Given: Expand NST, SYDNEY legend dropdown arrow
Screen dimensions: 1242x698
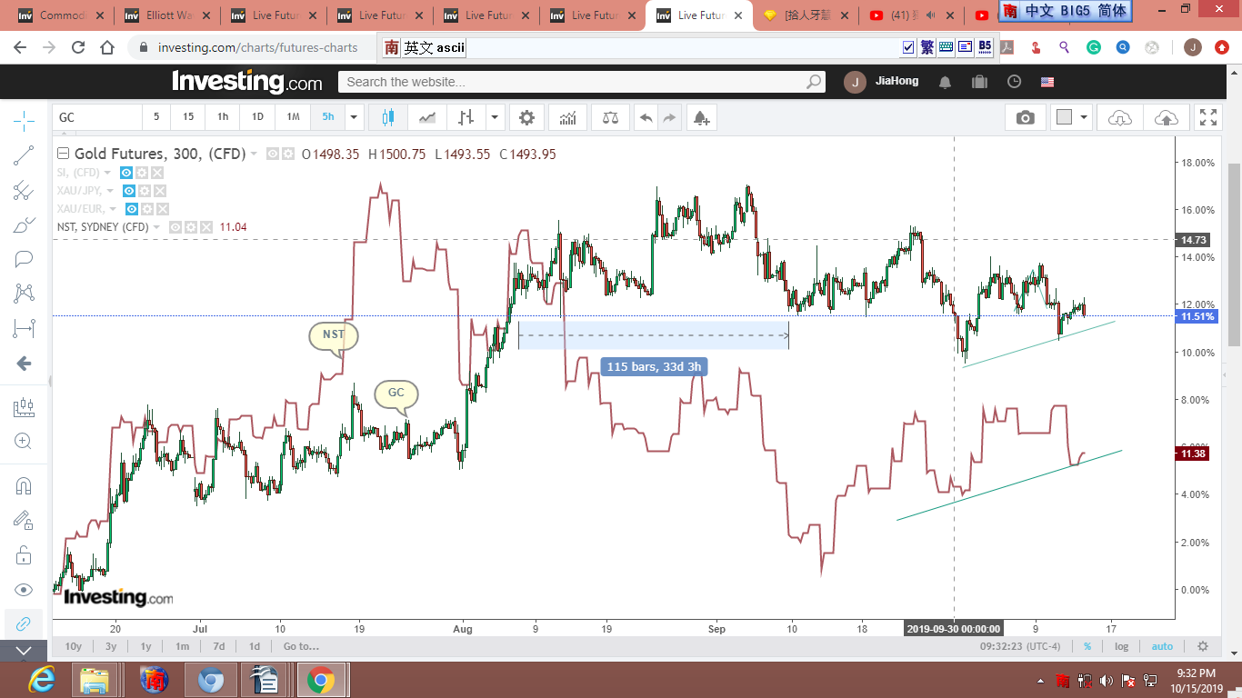Looking at the screenshot, I should 156,227.
